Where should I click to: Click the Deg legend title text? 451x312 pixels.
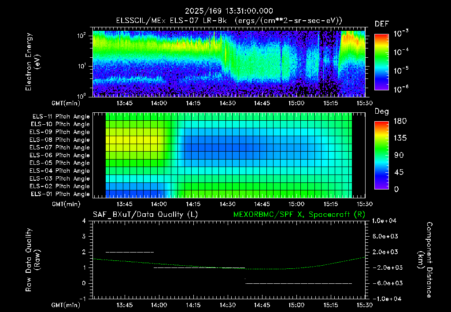382,111
